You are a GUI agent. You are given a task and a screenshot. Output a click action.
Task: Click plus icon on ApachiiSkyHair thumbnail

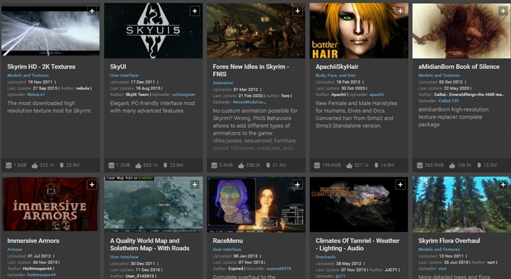coord(400,11)
